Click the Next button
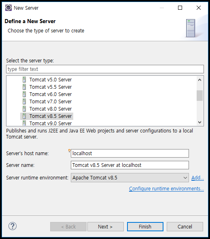Viewport: 210px width, 239px height. click(105, 227)
